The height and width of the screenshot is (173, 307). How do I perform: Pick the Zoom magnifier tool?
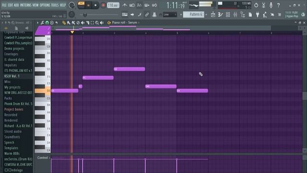[97, 23]
